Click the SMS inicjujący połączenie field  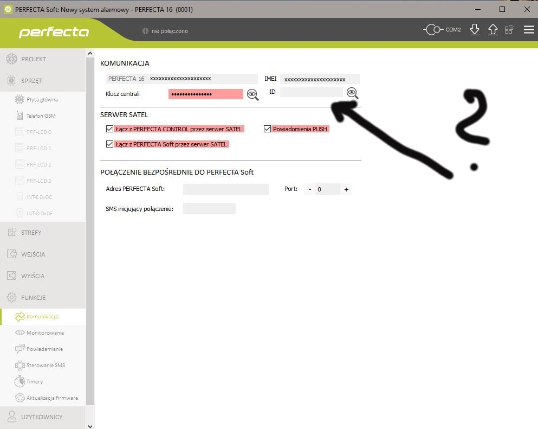[x=209, y=208]
